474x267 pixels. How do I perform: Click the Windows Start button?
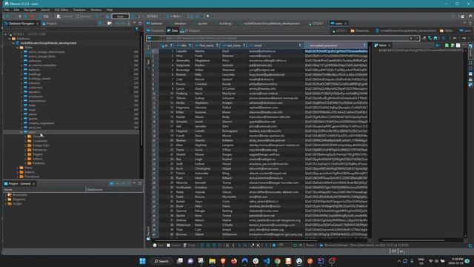142,261
